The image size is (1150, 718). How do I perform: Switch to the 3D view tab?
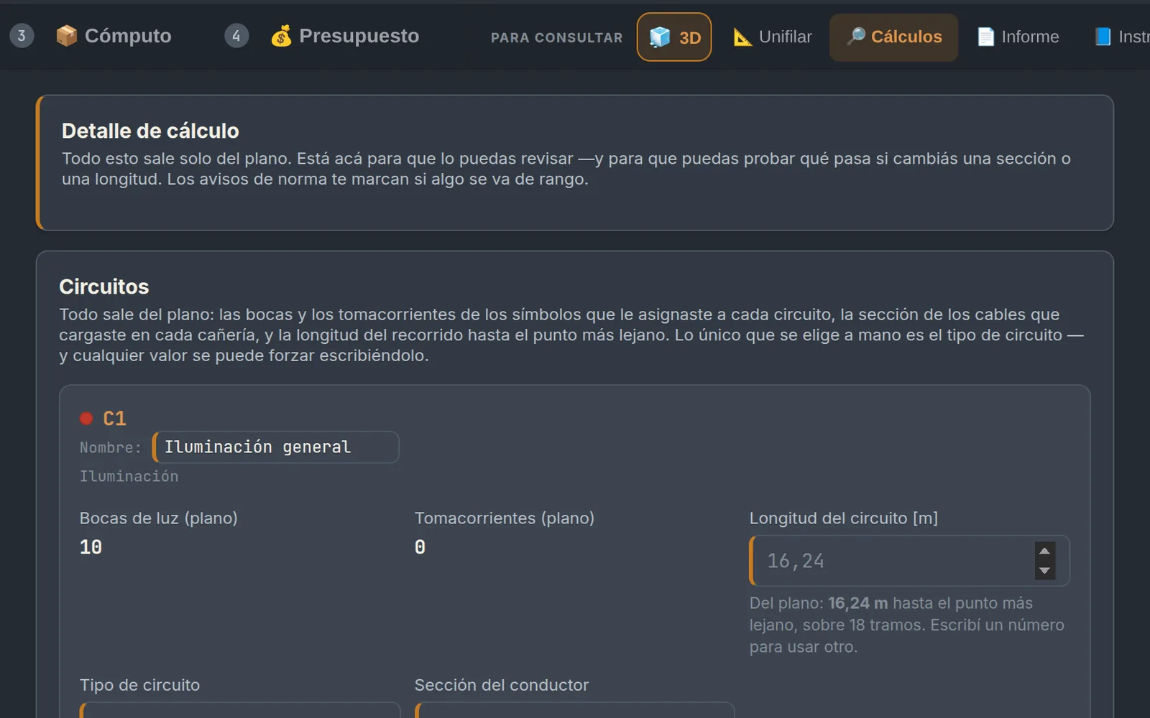[674, 37]
